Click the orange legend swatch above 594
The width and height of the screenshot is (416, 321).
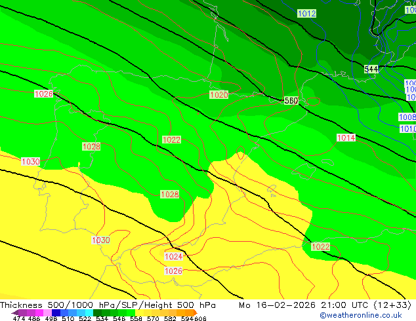click(189, 312)
